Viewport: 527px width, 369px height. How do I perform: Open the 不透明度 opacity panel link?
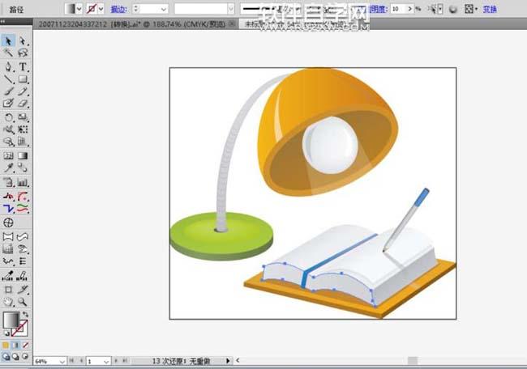378,9
